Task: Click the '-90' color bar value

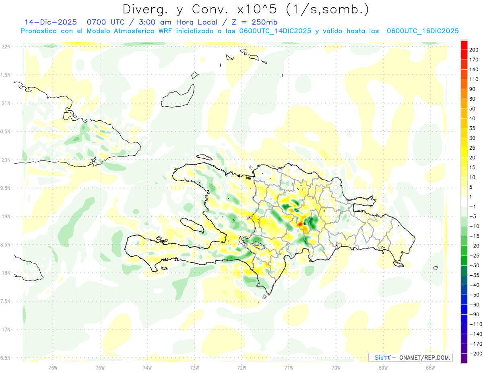Action: coord(475,314)
